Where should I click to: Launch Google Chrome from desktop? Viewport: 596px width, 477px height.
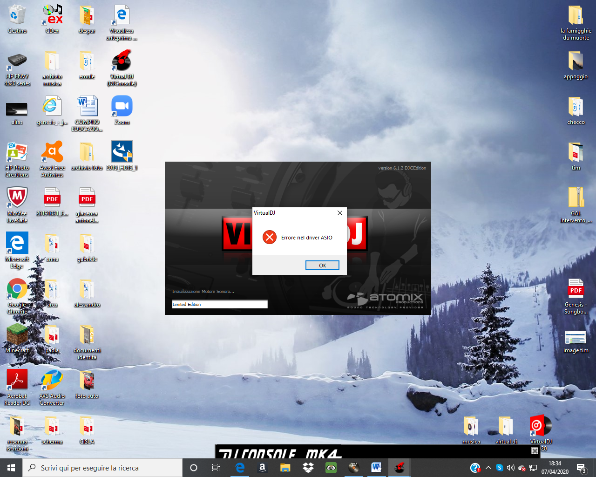pyautogui.click(x=17, y=297)
